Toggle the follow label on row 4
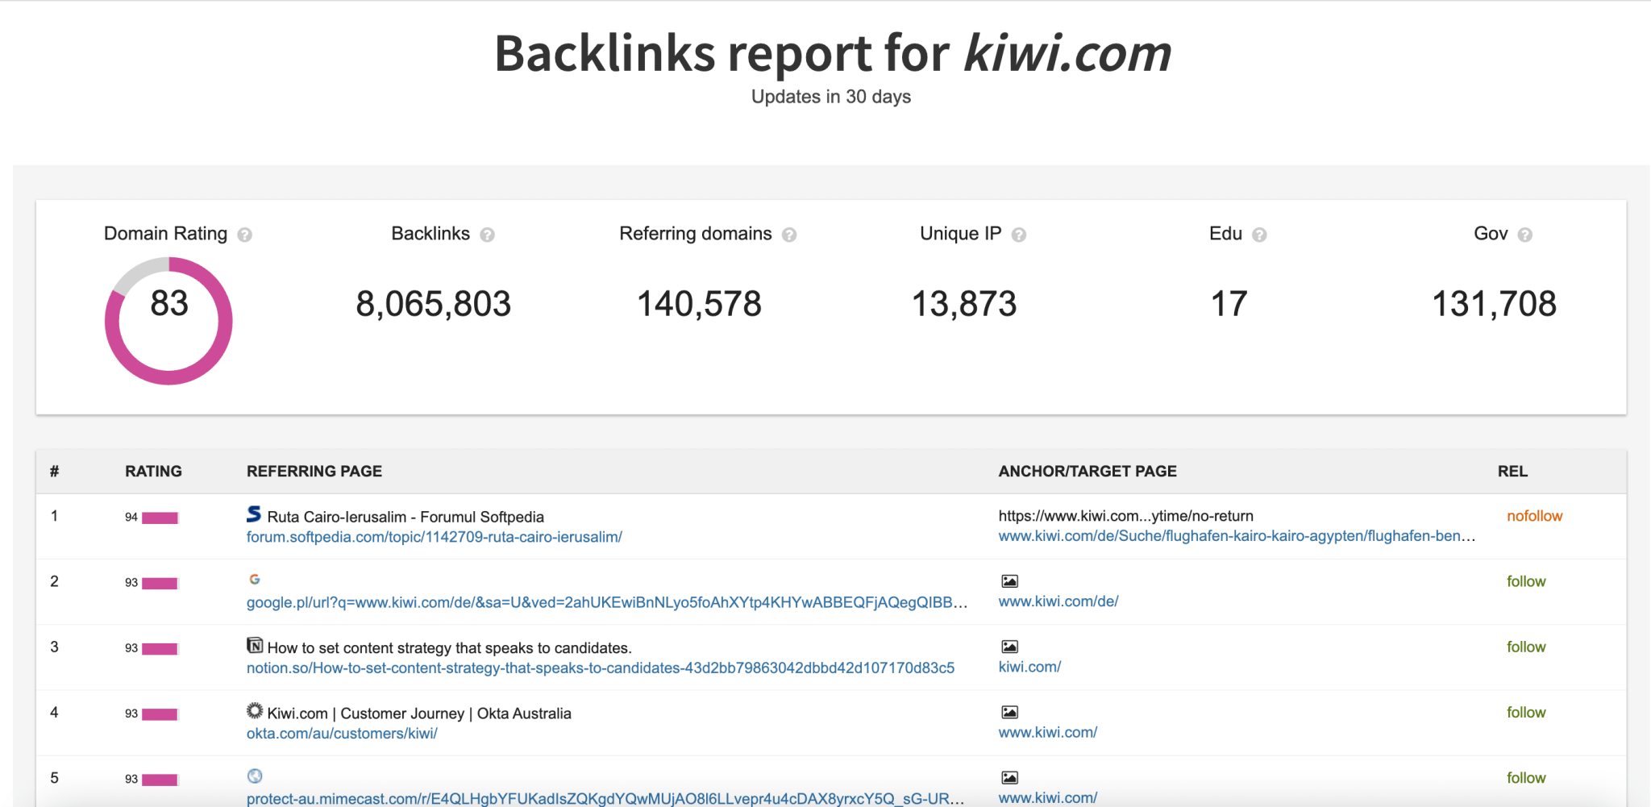 [x=1526, y=712]
